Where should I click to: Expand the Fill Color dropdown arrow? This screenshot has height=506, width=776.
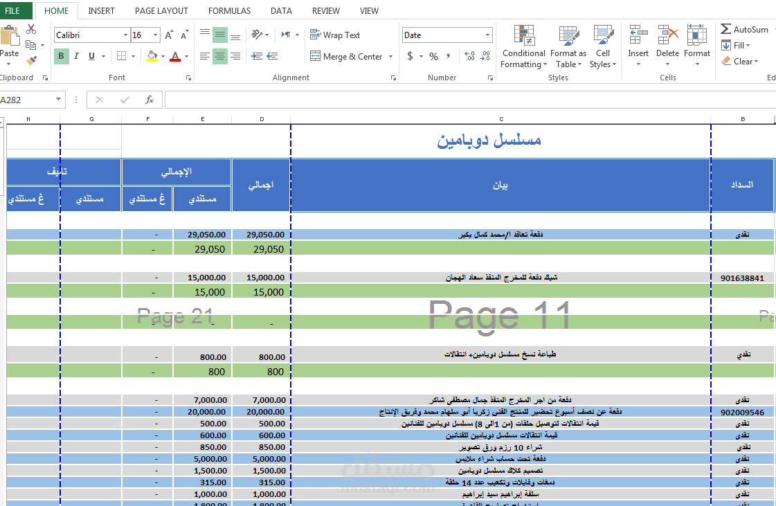click(163, 57)
